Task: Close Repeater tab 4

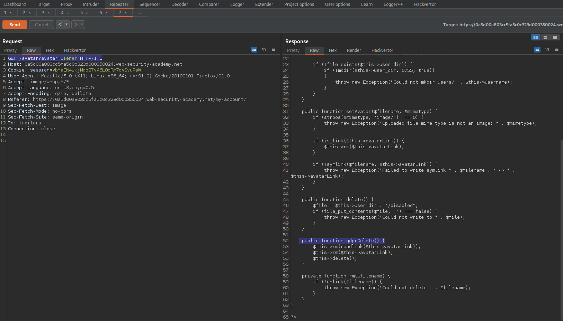Action: pyautogui.click(x=68, y=13)
